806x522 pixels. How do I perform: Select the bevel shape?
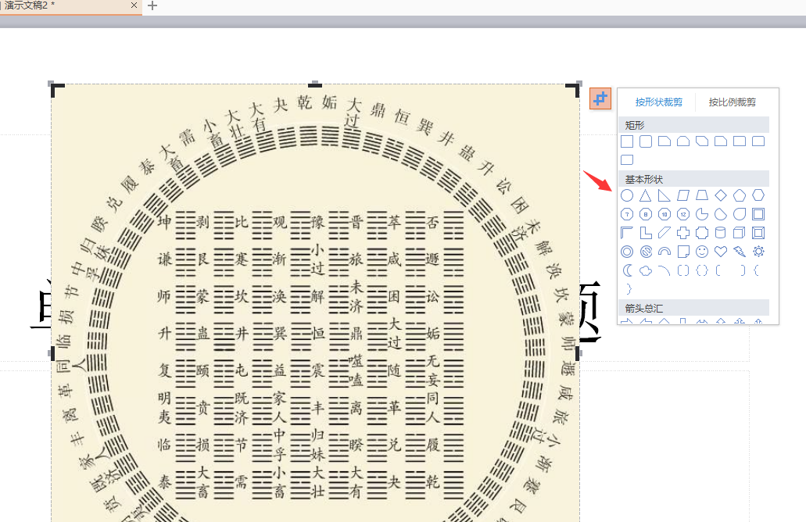point(758,233)
